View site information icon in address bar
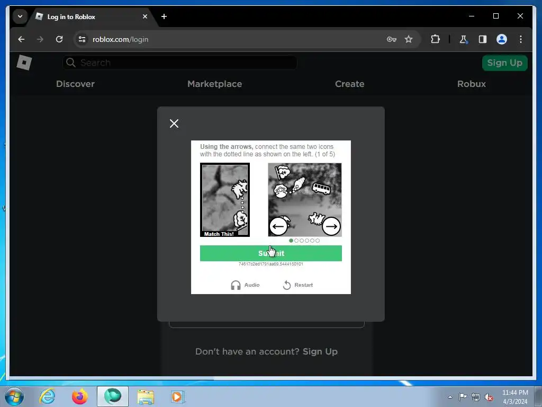Viewport: 542px width, 407px height. [82, 39]
